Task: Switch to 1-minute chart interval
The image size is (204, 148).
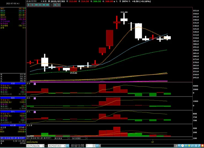Action: coord(28,5)
